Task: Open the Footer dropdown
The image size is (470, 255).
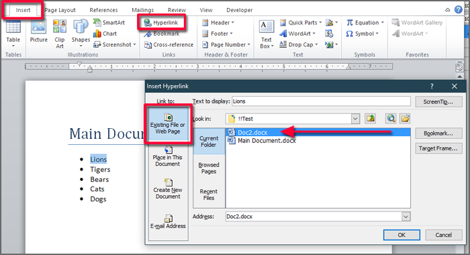Action: (218, 34)
